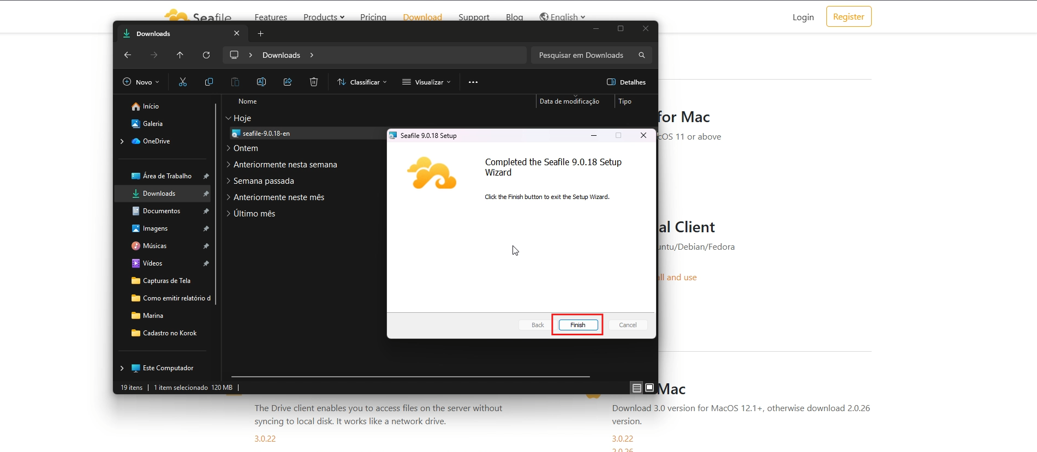Click the Paste clipboard icon in Explorer toolbar
The width and height of the screenshot is (1037, 452).
point(235,82)
